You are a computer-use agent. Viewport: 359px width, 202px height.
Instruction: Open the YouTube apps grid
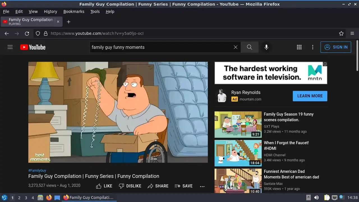[x=299, y=47]
